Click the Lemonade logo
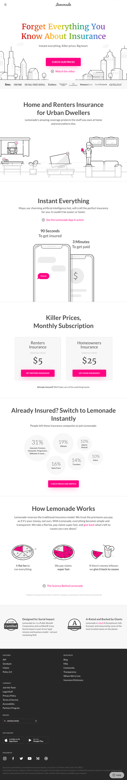The image size is (127, 780). (x=63, y=5)
